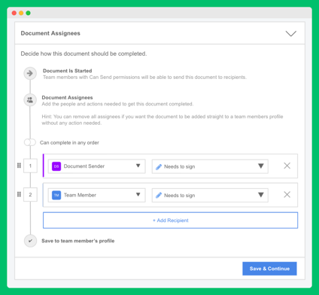Image resolution: width=319 pixels, height=295 pixels.
Task: Click 'Save to team member's profile' text
Action: coord(78,241)
